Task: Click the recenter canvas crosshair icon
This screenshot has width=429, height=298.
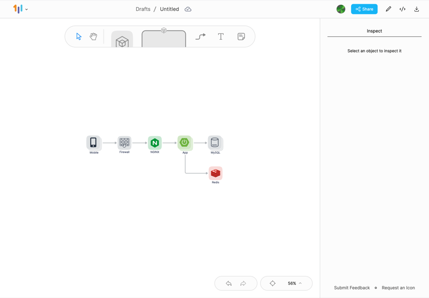Action: click(272, 283)
